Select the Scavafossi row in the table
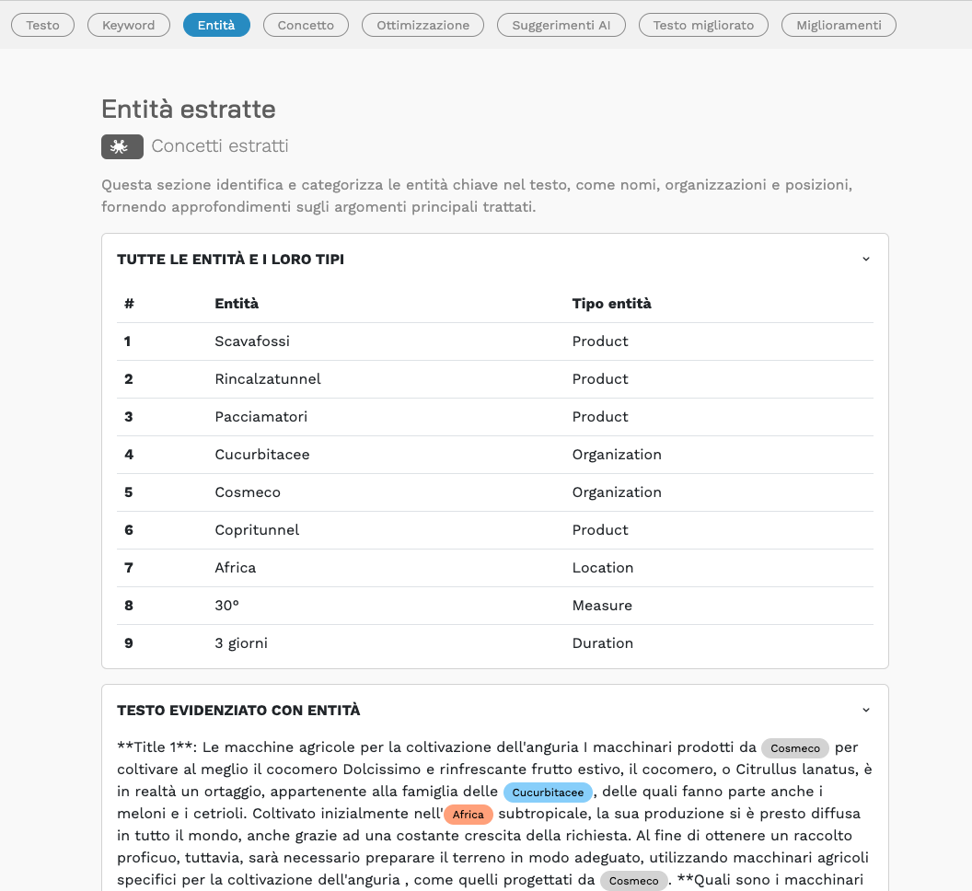972x891 pixels. coord(252,341)
